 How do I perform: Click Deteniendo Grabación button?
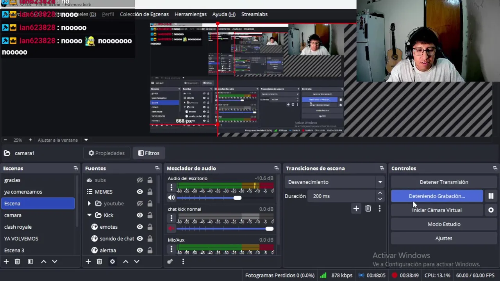437,196
